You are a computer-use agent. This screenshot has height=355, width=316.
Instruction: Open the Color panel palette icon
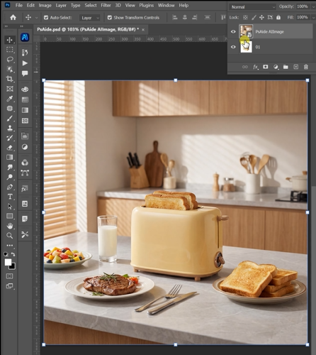coord(25,89)
